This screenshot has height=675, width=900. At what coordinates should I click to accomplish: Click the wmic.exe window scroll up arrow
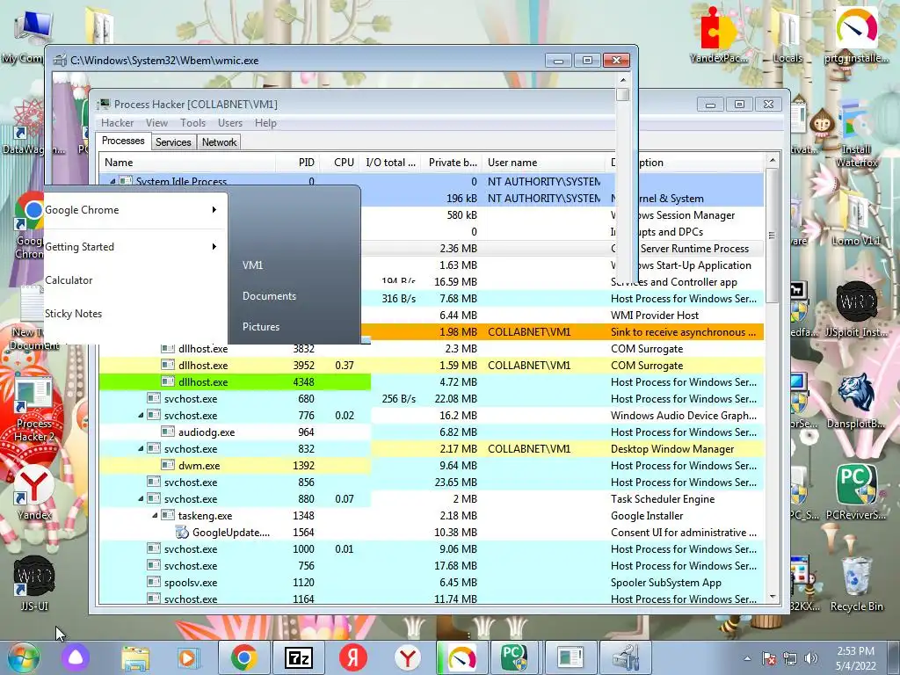[x=623, y=80]
